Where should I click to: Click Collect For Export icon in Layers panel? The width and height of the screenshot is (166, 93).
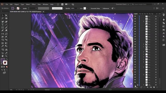[141, 87]
